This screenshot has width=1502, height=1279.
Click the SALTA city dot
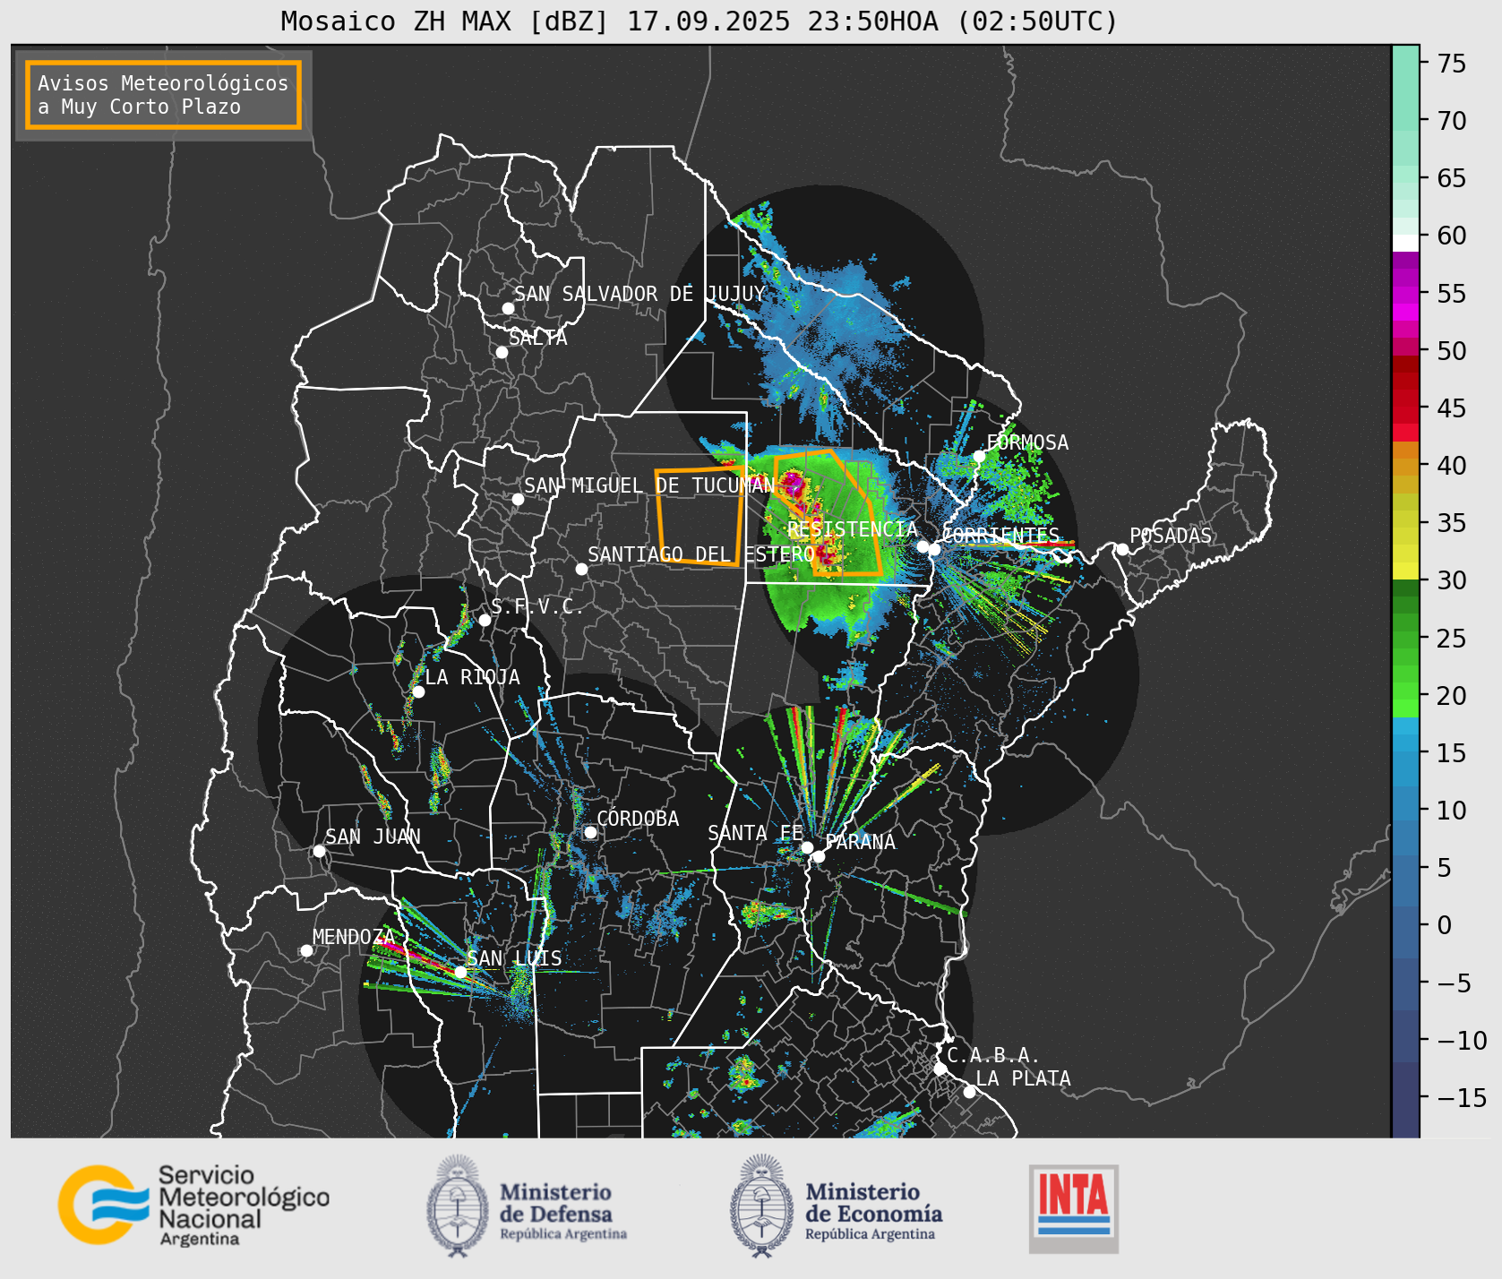(x=502, y=352)
